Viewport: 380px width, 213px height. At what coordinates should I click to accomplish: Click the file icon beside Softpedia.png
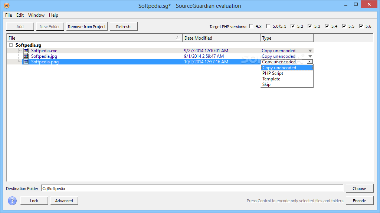[x=26, y=62]
